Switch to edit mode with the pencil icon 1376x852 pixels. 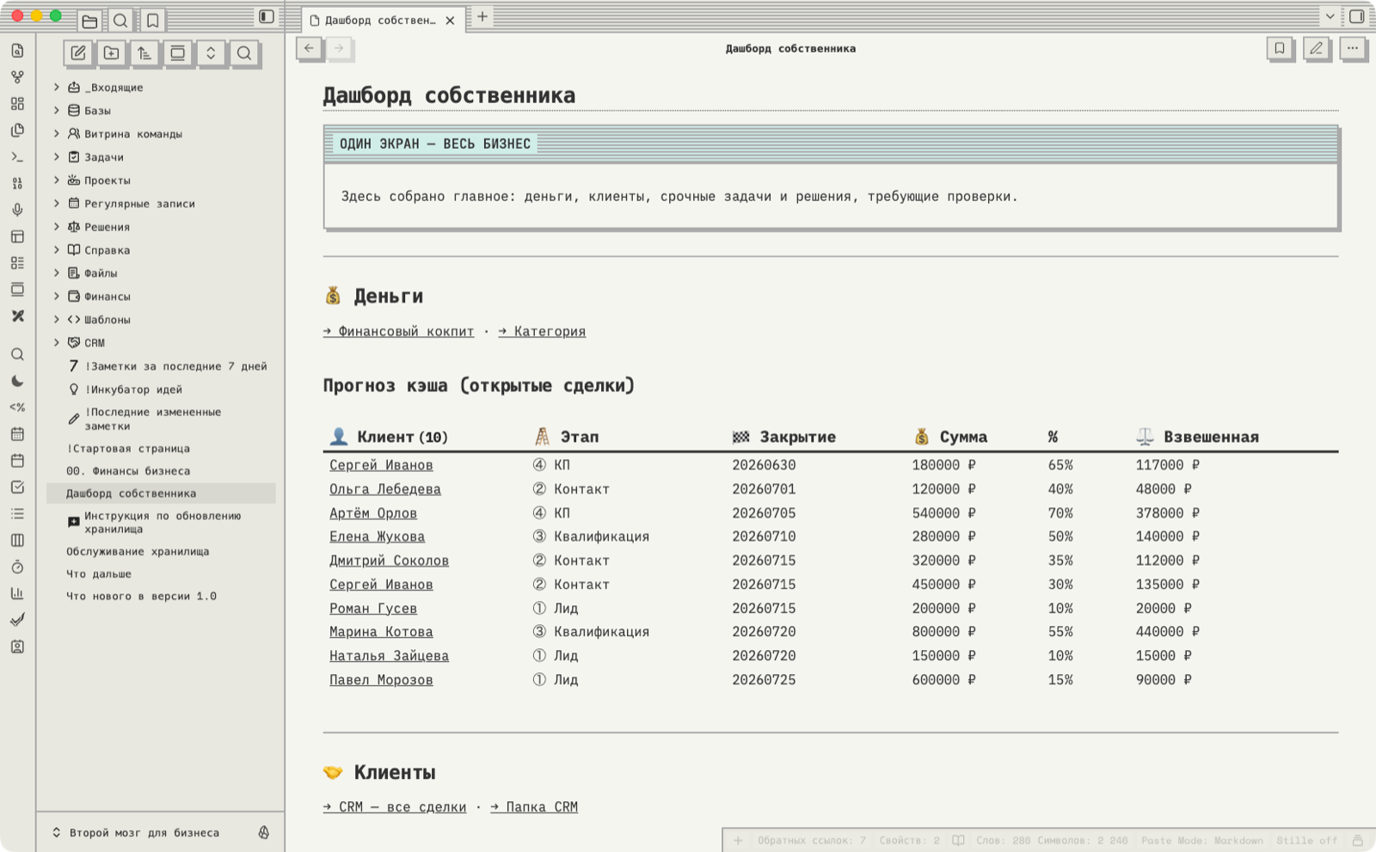click(x=1316, y=49)
